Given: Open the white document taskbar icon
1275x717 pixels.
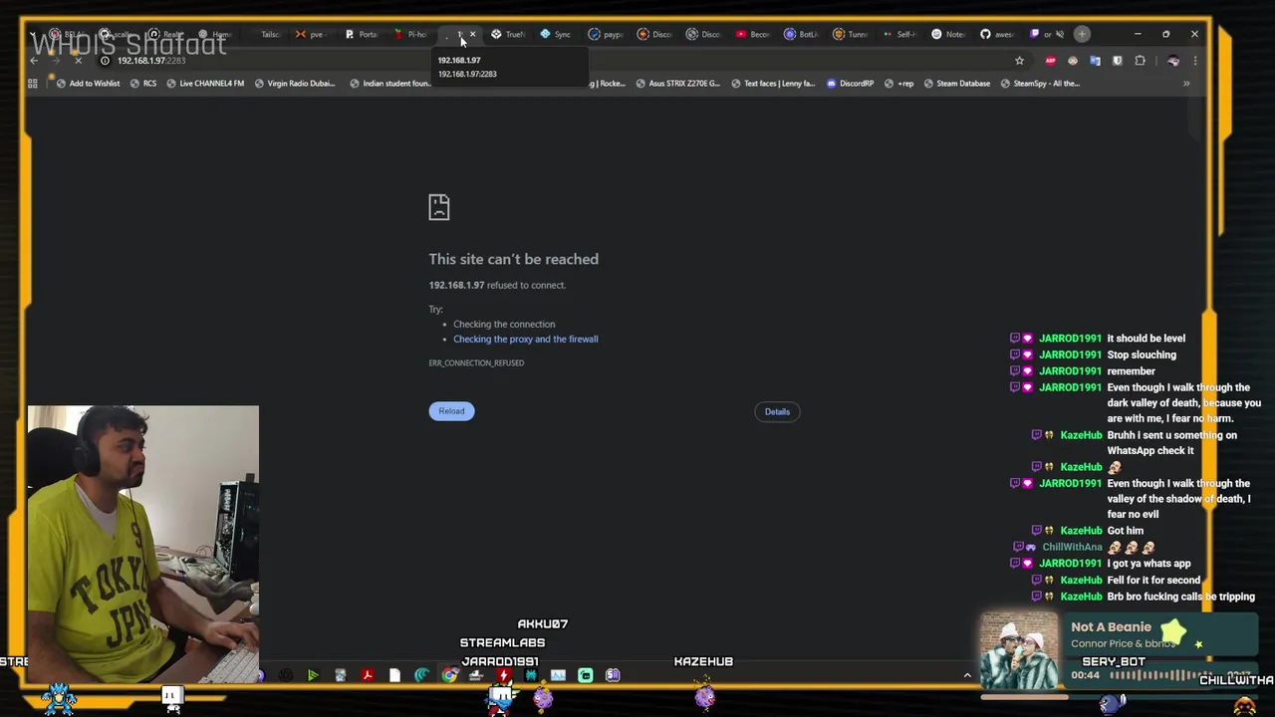Looking at the screenshot, I should pos(394,676).
